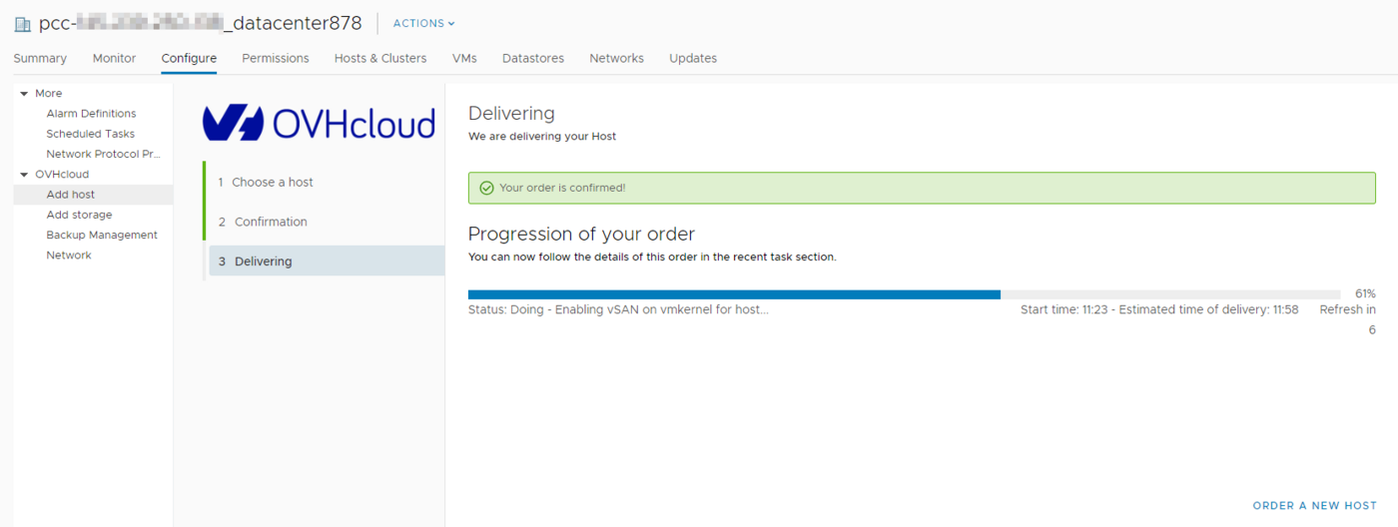Open Network under the OVHcloud section
Viewport: 1398px width, 527px height.
69,256
